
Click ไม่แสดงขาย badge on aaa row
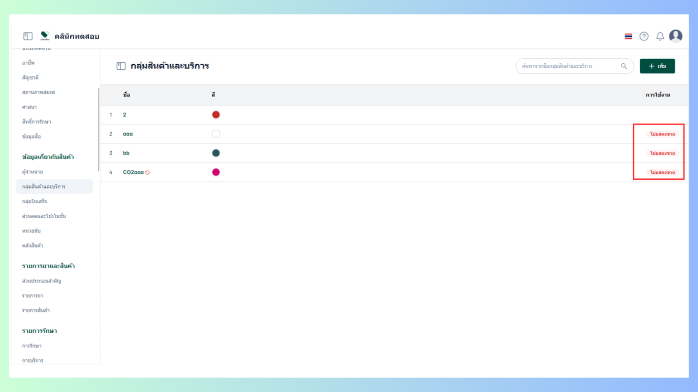coord(662,134)
